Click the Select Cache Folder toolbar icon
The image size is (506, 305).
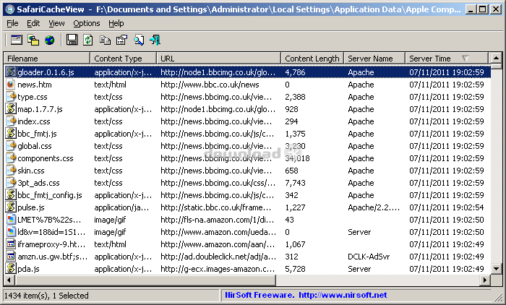pos(17,40)
